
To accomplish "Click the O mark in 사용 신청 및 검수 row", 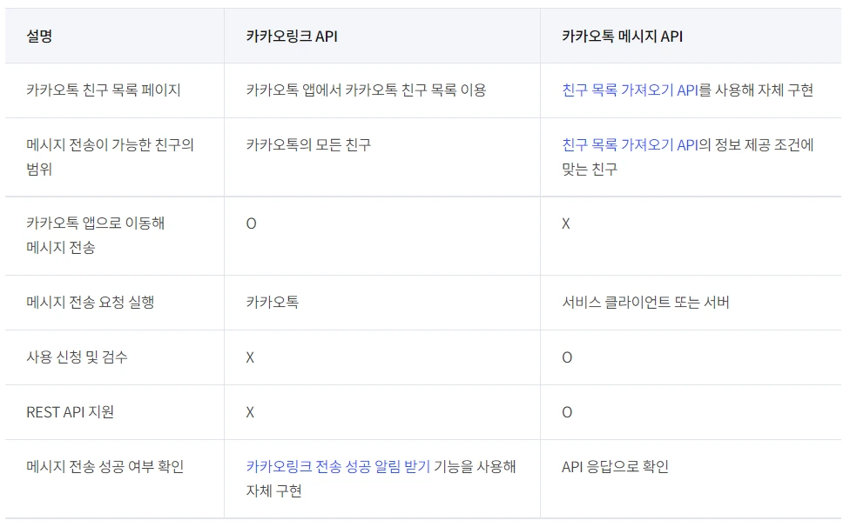I will tap(567, 357).
